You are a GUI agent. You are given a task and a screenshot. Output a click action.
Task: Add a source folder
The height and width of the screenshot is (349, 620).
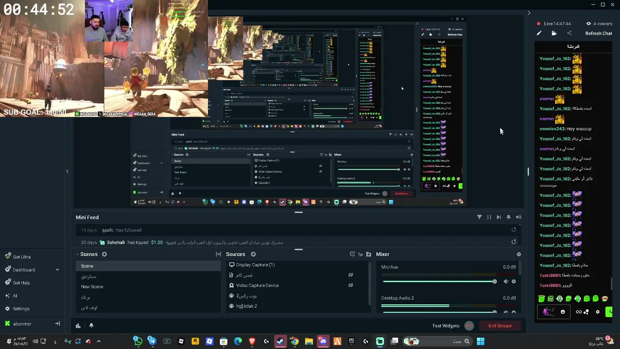click(369, 254)
